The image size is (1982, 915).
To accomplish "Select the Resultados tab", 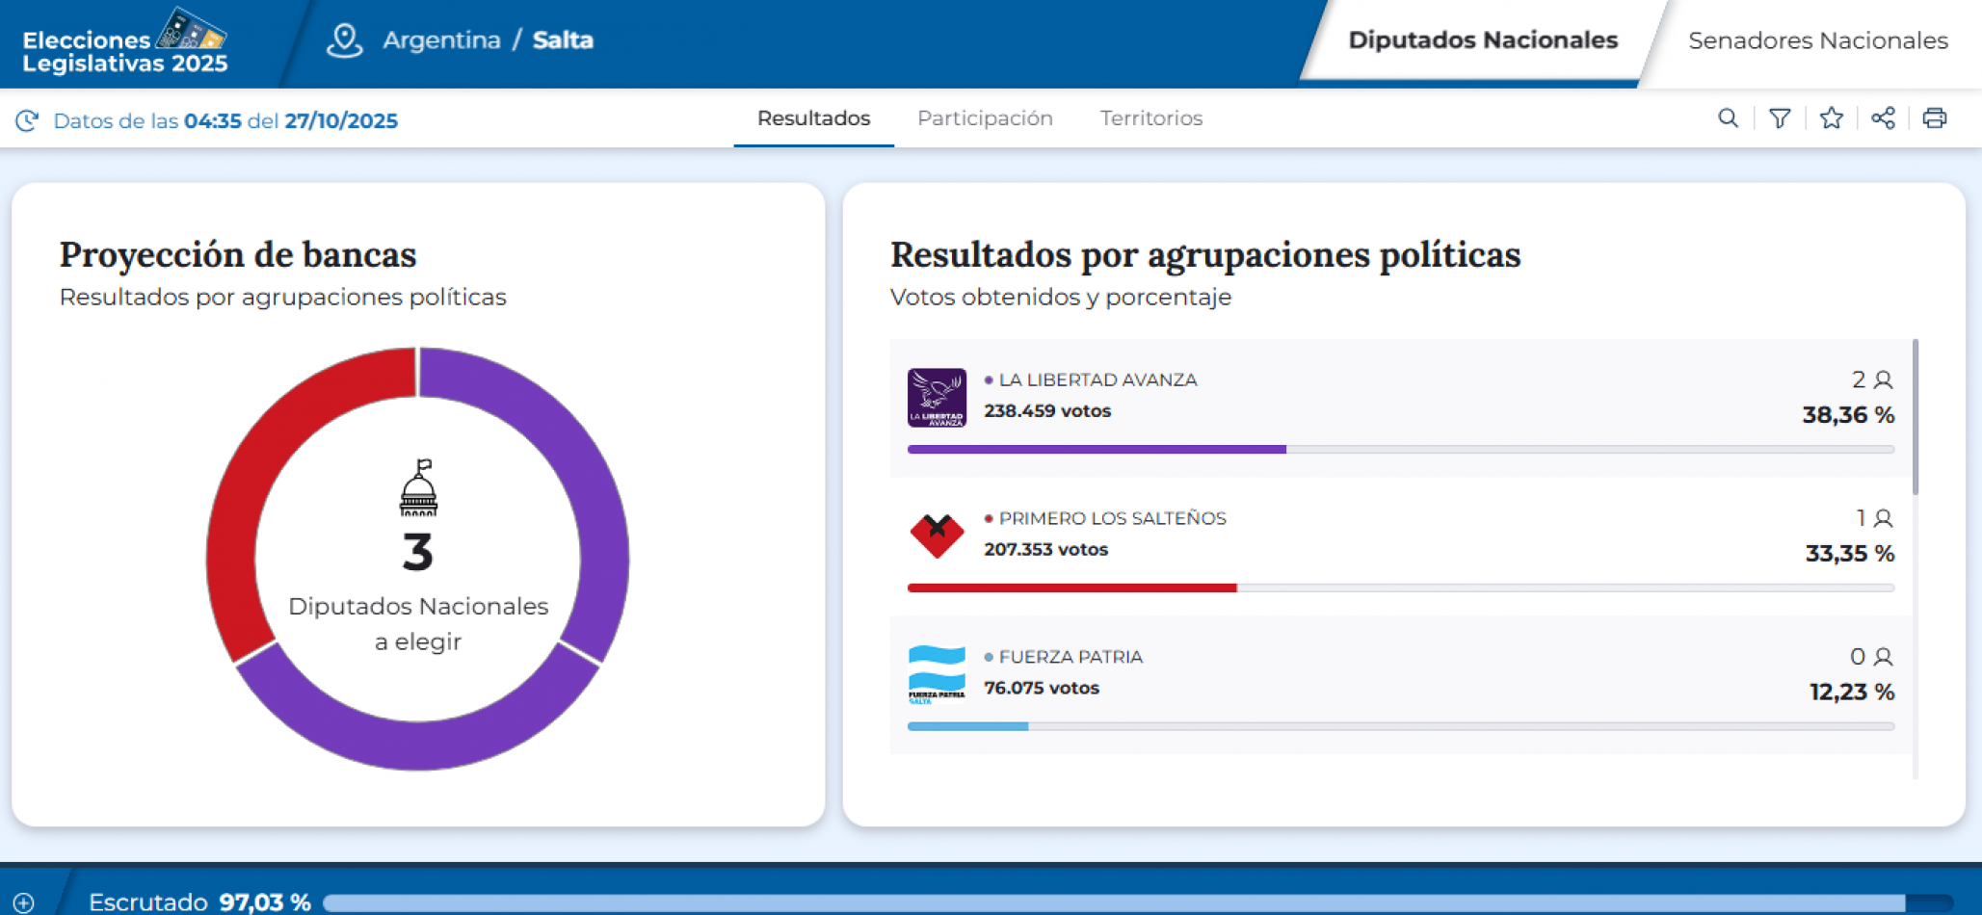I will coord(813,118).
